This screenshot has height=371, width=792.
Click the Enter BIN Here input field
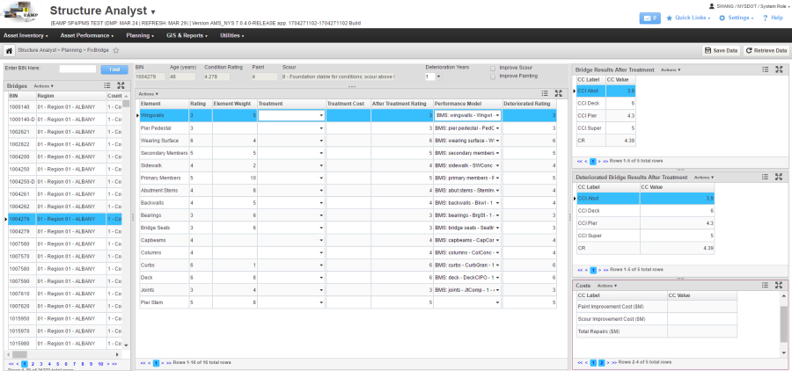point(77,69)
